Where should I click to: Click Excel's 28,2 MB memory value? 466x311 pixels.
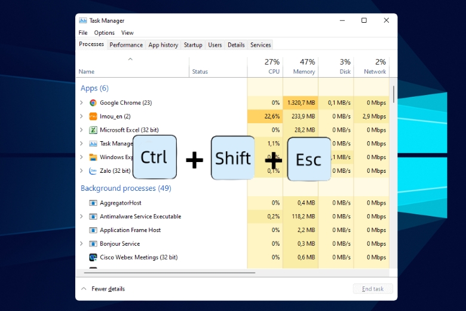(x=305, y=130)
